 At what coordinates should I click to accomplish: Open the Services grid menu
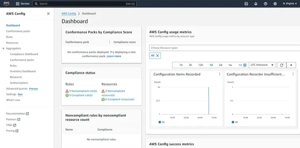coord(23,4)
